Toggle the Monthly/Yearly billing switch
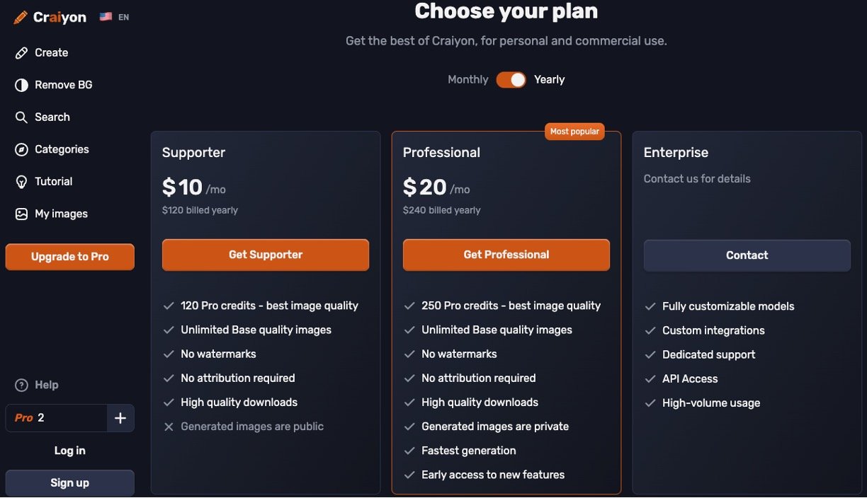867x498 pixels. (x=511, y=80)
